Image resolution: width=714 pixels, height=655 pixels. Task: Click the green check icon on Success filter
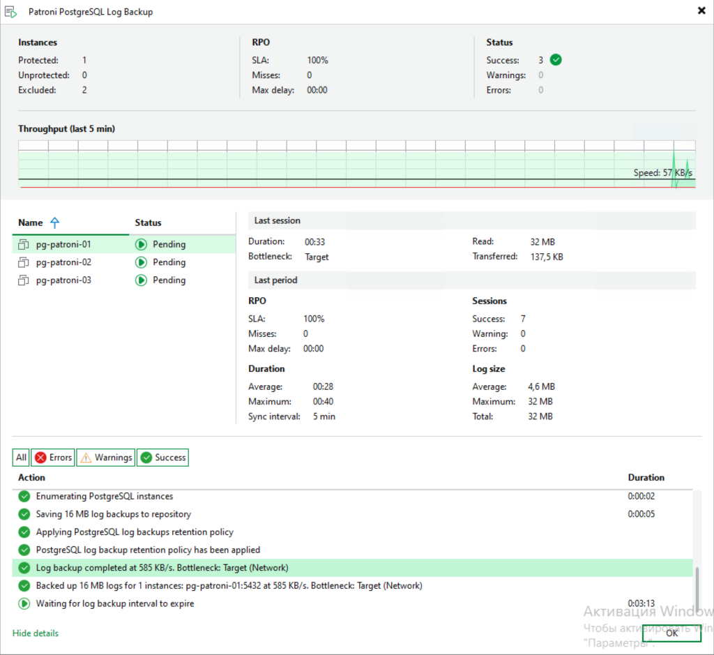[146, 458]
